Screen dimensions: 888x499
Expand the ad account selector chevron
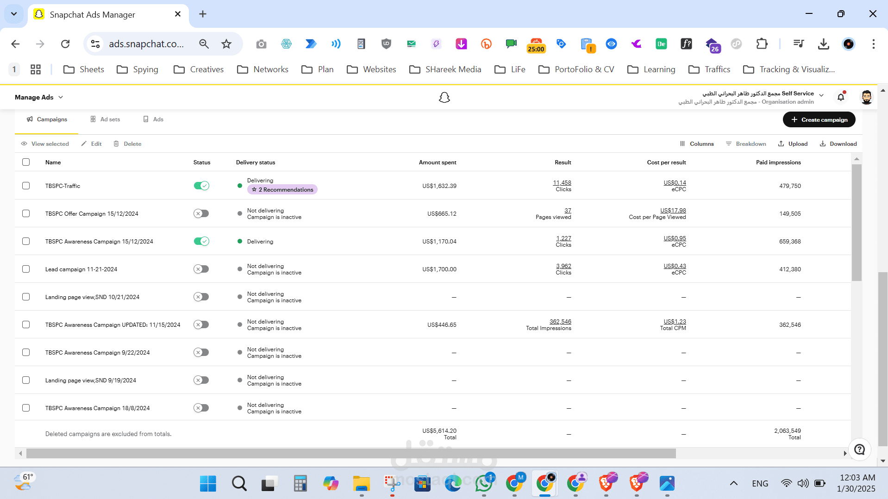(x=821, y=95)
